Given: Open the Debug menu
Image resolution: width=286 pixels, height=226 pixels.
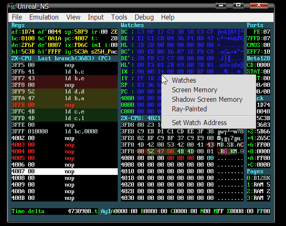Looking at the screenshot, I should [x=144, y=17].
